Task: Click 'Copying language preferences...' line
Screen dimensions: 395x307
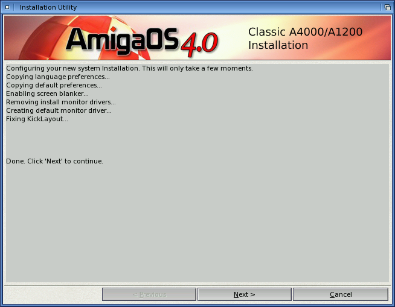Action: coord(58,77)
